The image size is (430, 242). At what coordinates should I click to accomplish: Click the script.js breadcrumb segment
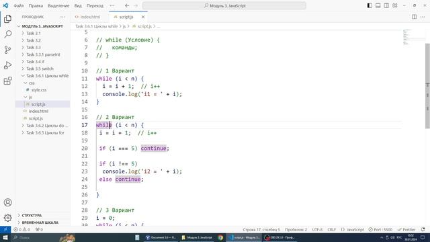(x=142, y=26)
